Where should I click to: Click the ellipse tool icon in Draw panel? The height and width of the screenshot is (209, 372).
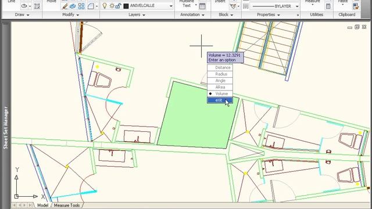coord(24,6)
